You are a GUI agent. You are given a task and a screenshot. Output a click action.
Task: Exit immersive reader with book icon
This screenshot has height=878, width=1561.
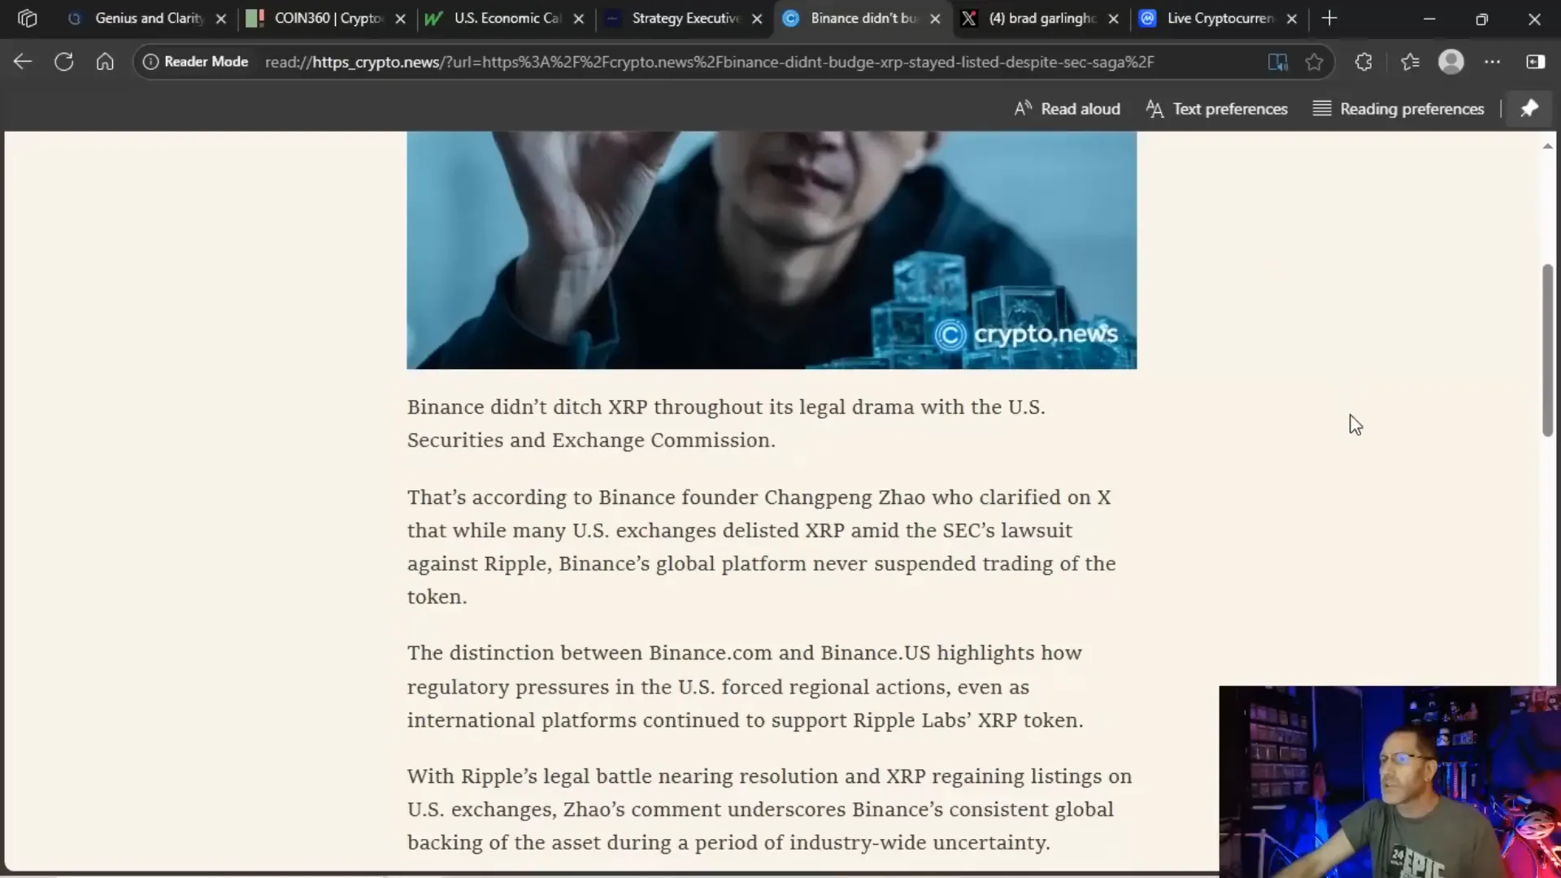1277,62
